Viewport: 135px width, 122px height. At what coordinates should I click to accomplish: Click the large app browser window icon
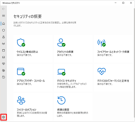click(21, 72)
